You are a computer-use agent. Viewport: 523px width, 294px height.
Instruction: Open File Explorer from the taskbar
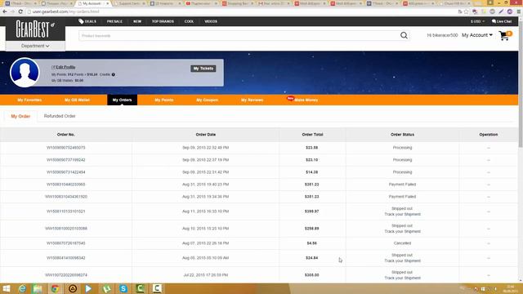pyautogui.click(x=38, y=288)
